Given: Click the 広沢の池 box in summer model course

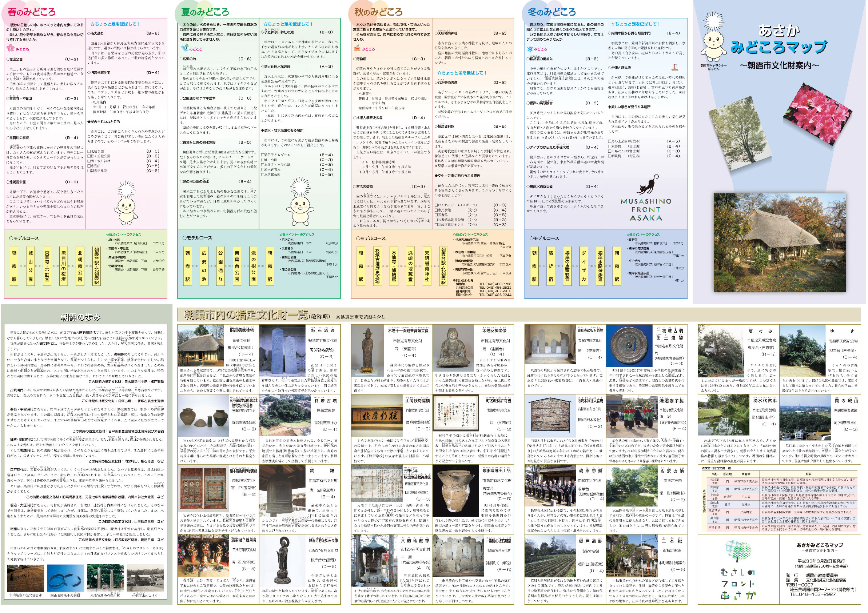Looking at the screenshot, I should (x=204, y=266).
